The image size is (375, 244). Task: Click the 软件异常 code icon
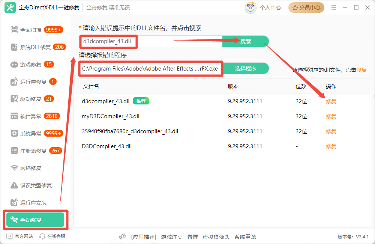point(14,116)
